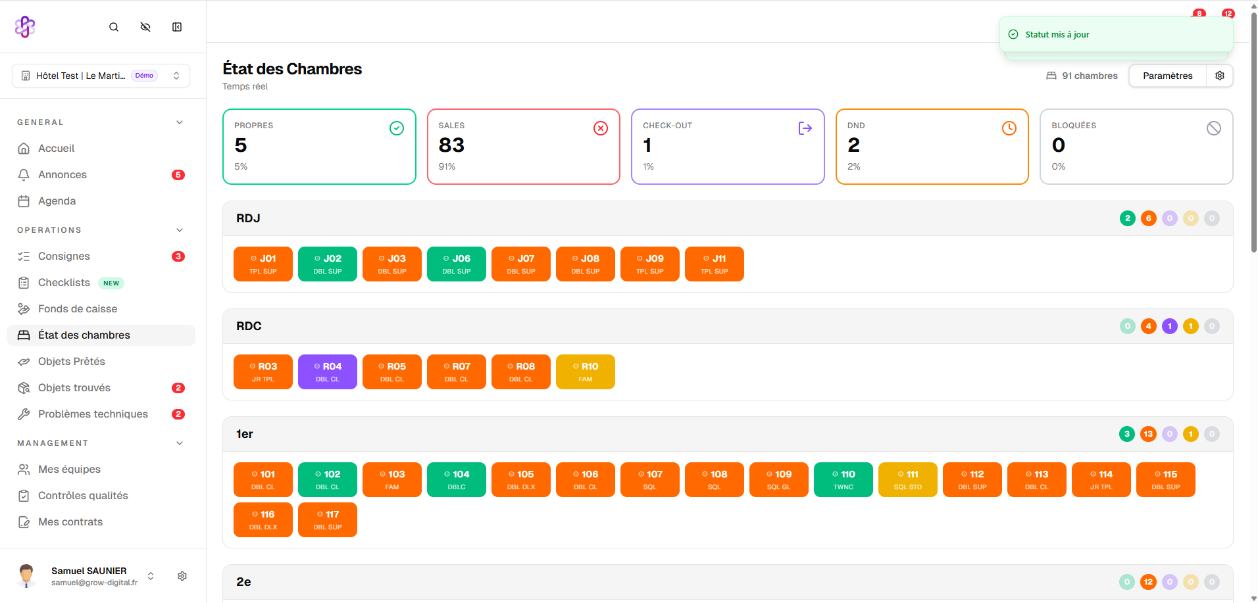1258x603 pixels.
Task: Click the DND clock icon
Action: 1009,128
